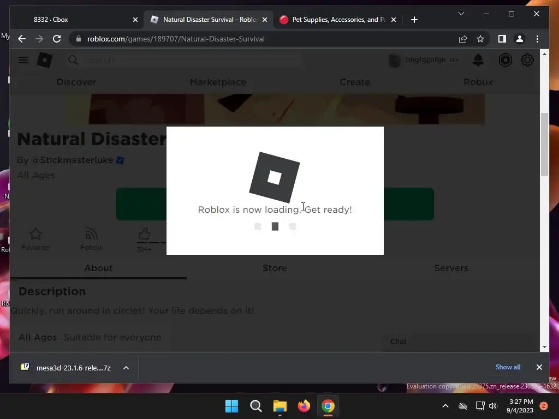This screenshot has width=559, height=419.
Task: Open the Discover nav item
Action: pyautogui.click(x=76, y=82)
